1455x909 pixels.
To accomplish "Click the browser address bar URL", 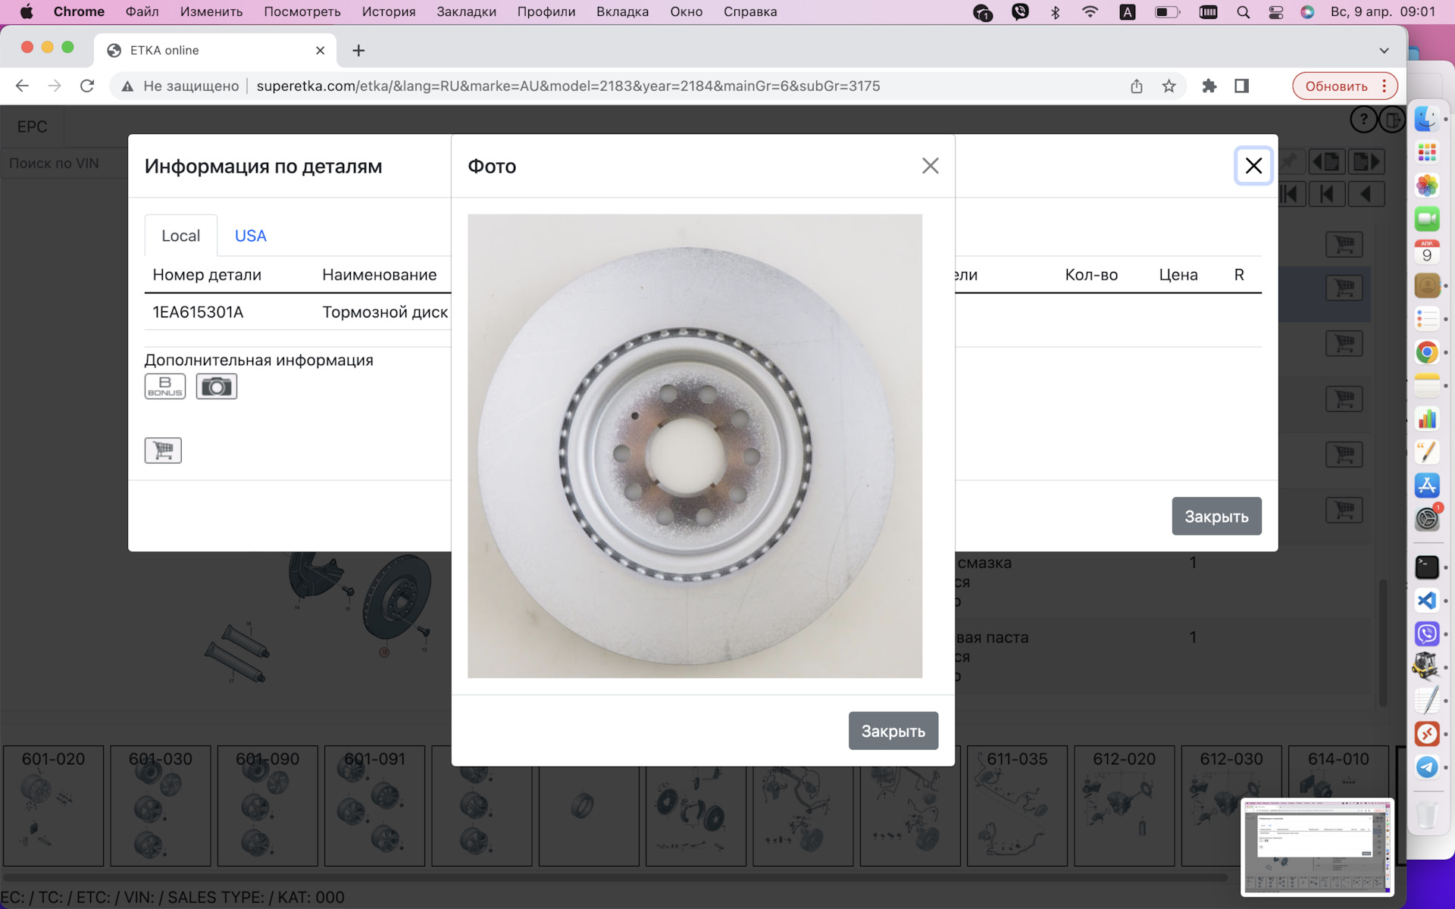I will pyautogui.click(x=568, y=86).
